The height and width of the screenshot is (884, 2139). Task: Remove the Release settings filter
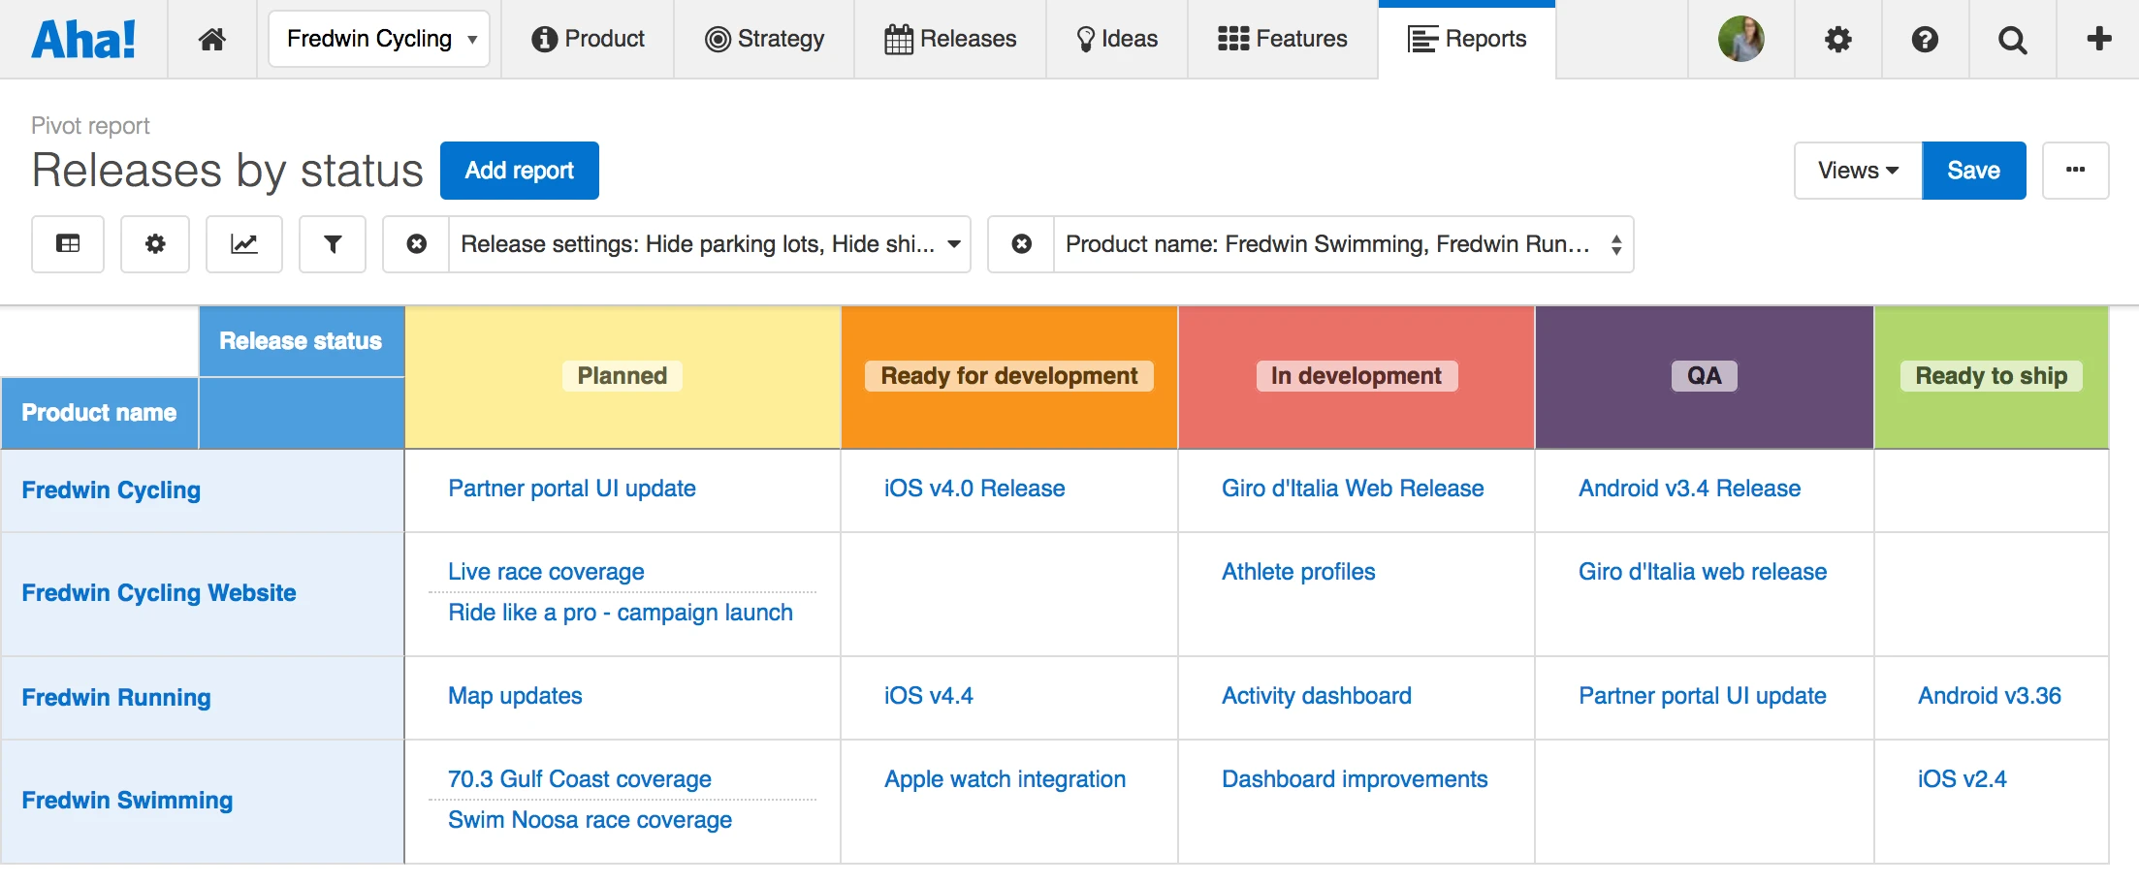417,244
